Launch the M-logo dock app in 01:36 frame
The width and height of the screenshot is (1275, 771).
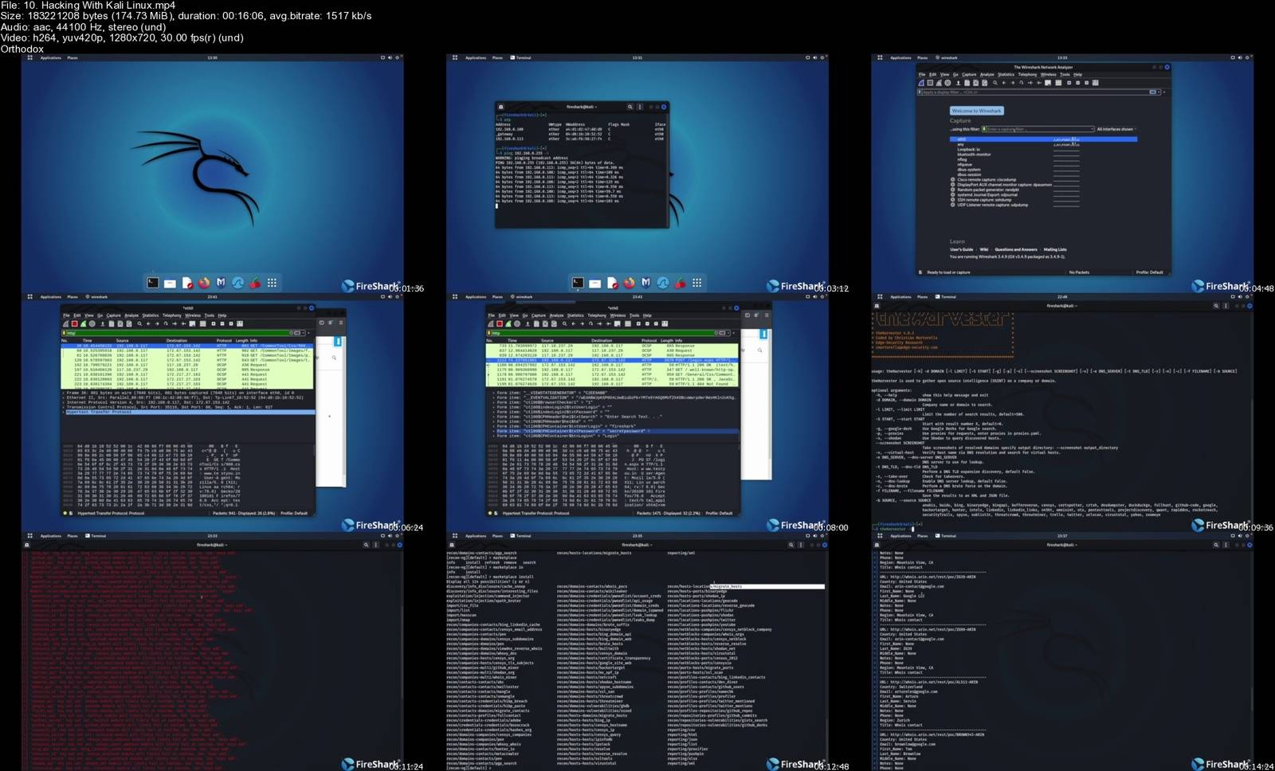point(221,283)
